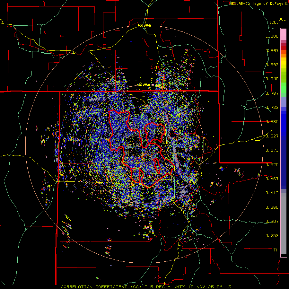Viewport: 289px width, 289px height.
Task: Click the pink segment of the color scale
Action: tap(284, 34)
